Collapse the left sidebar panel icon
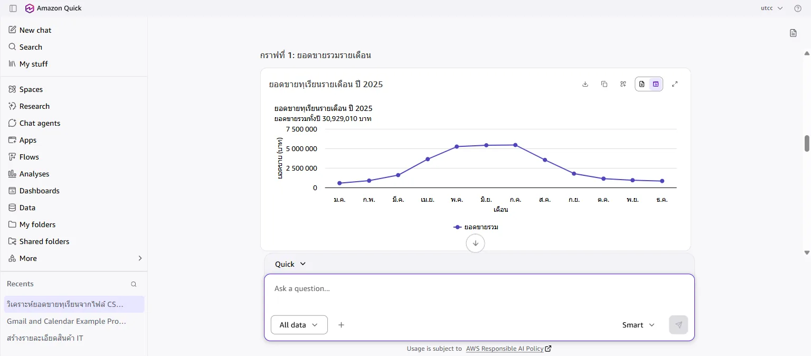Screen dimensions: 811x356 point(13,8)
